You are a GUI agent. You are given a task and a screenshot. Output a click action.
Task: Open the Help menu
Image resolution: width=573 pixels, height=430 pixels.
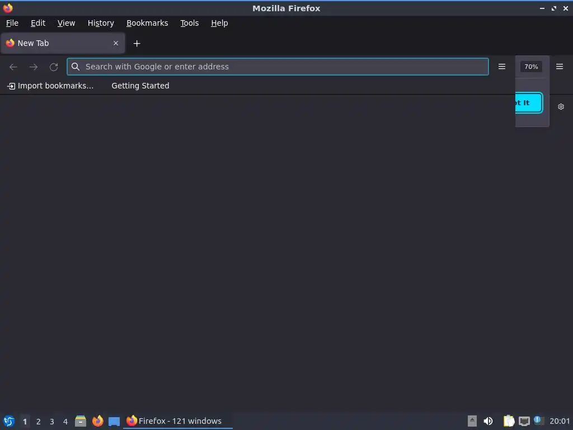click(219, 23)
